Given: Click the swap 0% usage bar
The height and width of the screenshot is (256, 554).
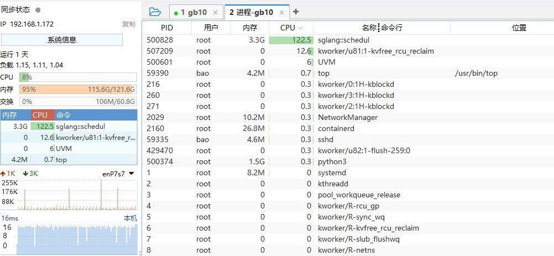Looking at the screenshot, I should click(x=78, y=102).
